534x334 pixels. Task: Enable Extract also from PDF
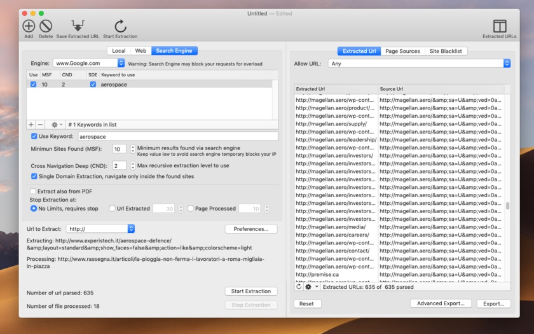(33, 191)
